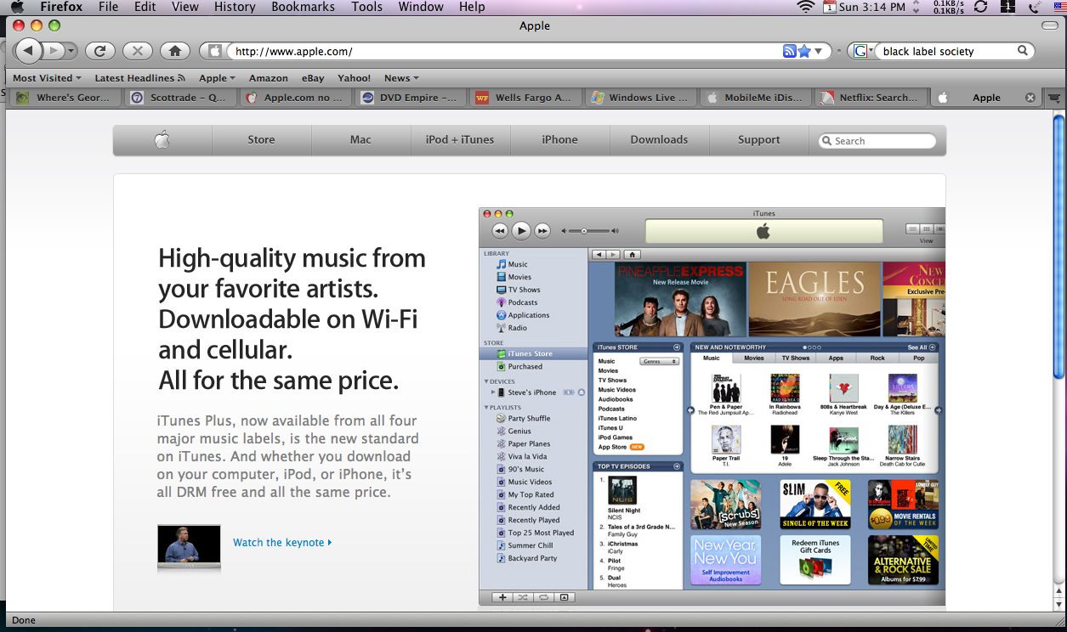
Task: Click Pineapple Express banner in iTunes image
Action: point(680,299)
